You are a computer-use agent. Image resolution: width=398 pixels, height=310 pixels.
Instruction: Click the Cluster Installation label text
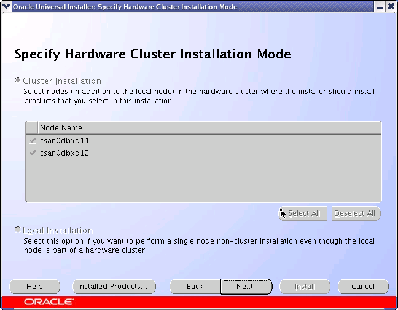tap(62, 81)
